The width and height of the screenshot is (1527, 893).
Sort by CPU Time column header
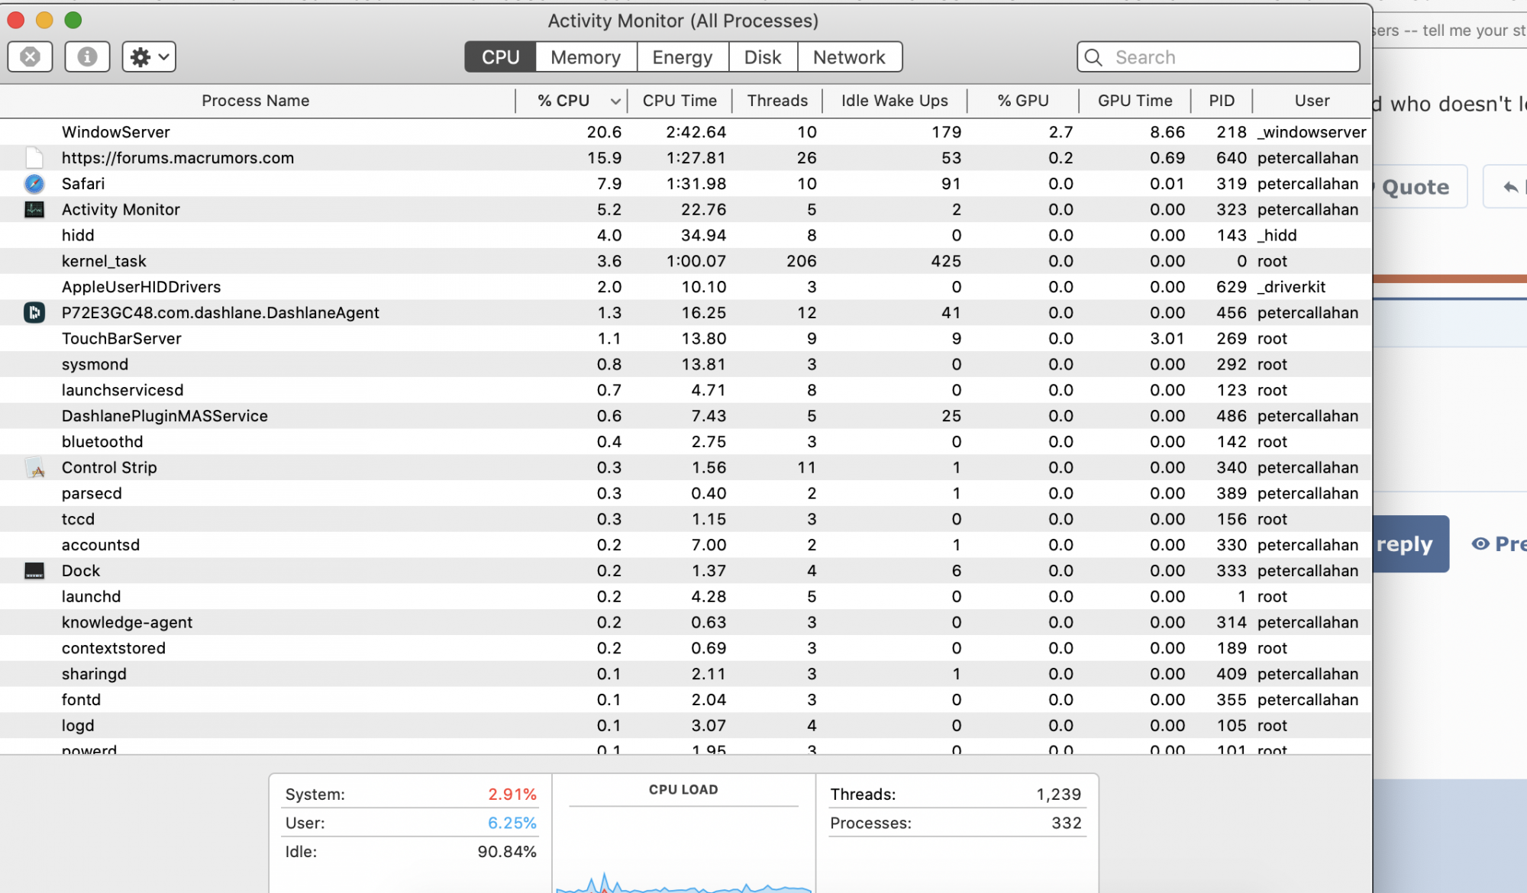coord(680,101)
